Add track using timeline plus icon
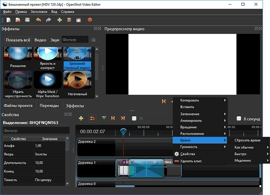Viewport: 270px width, 195px height. (81, 118)
